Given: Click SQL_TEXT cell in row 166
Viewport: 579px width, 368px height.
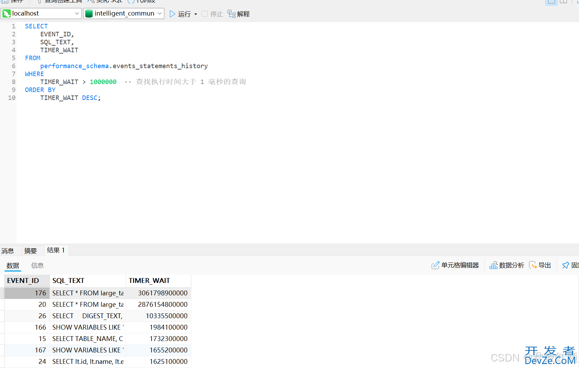Looking at the screenshot, I should [88, 327].
